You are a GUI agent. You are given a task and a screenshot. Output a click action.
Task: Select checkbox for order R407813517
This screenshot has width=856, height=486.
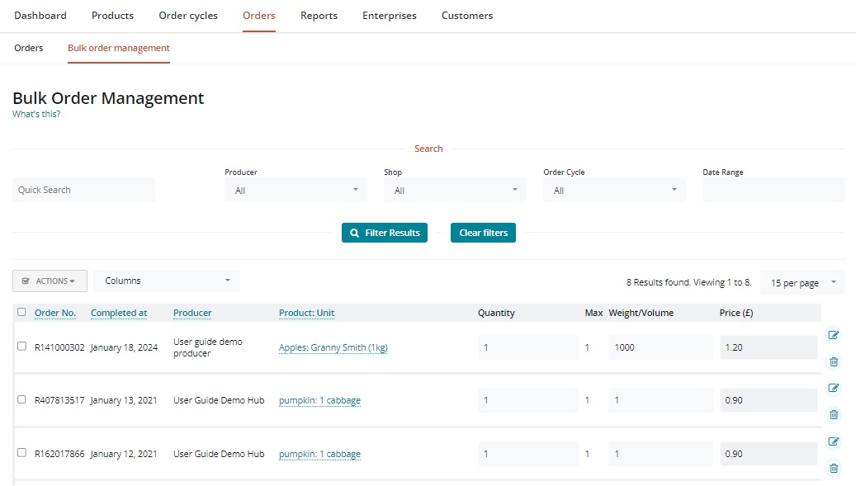click(21, 399)
